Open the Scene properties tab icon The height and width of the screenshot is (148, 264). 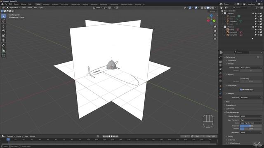(x=221, y=73)
